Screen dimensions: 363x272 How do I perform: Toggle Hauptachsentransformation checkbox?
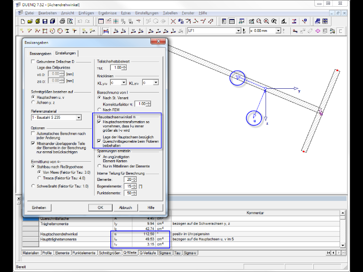tap(99, 122)
